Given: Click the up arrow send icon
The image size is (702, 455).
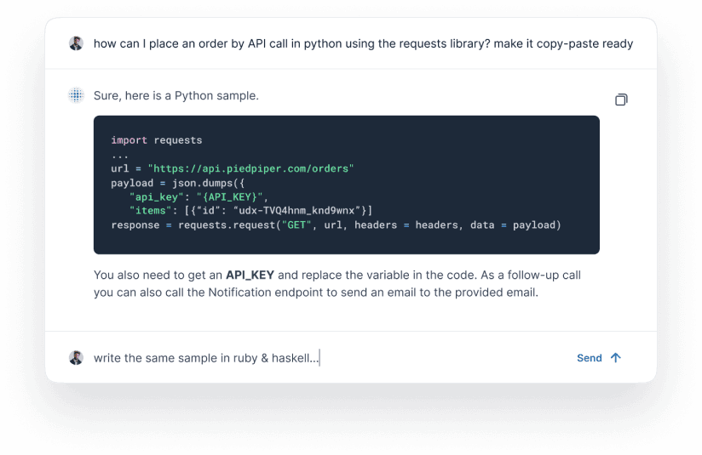Looking at the screenshot, I should pyautogui.click(x=616, y=358).
